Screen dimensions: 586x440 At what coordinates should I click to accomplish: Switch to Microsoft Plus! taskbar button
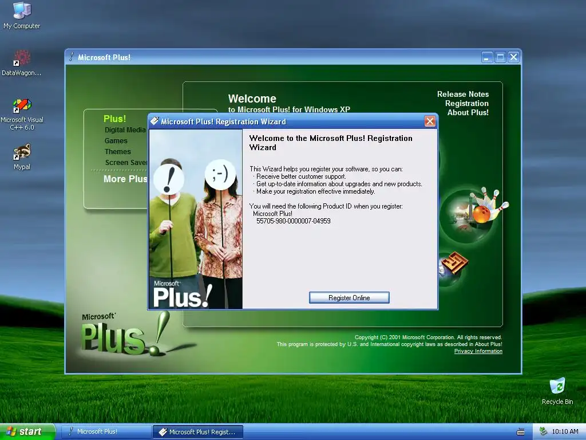click(x=106, y=432)
